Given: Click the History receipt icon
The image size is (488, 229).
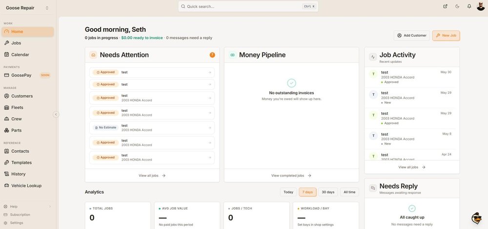Looking at the screenshot, I should tap(6, 174).
